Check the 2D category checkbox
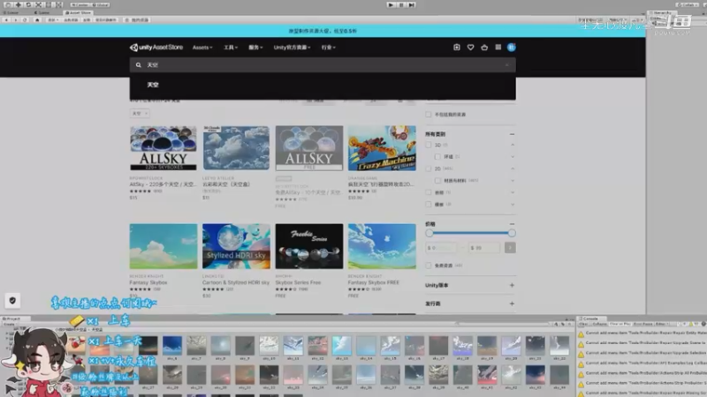This screenshot has width=707, height=397. [x=430, y=168]
